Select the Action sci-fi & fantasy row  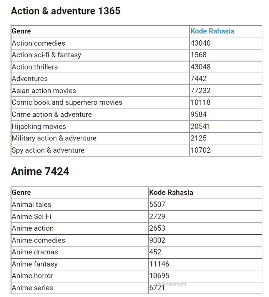pyautogui.click(x=46, y=55)
